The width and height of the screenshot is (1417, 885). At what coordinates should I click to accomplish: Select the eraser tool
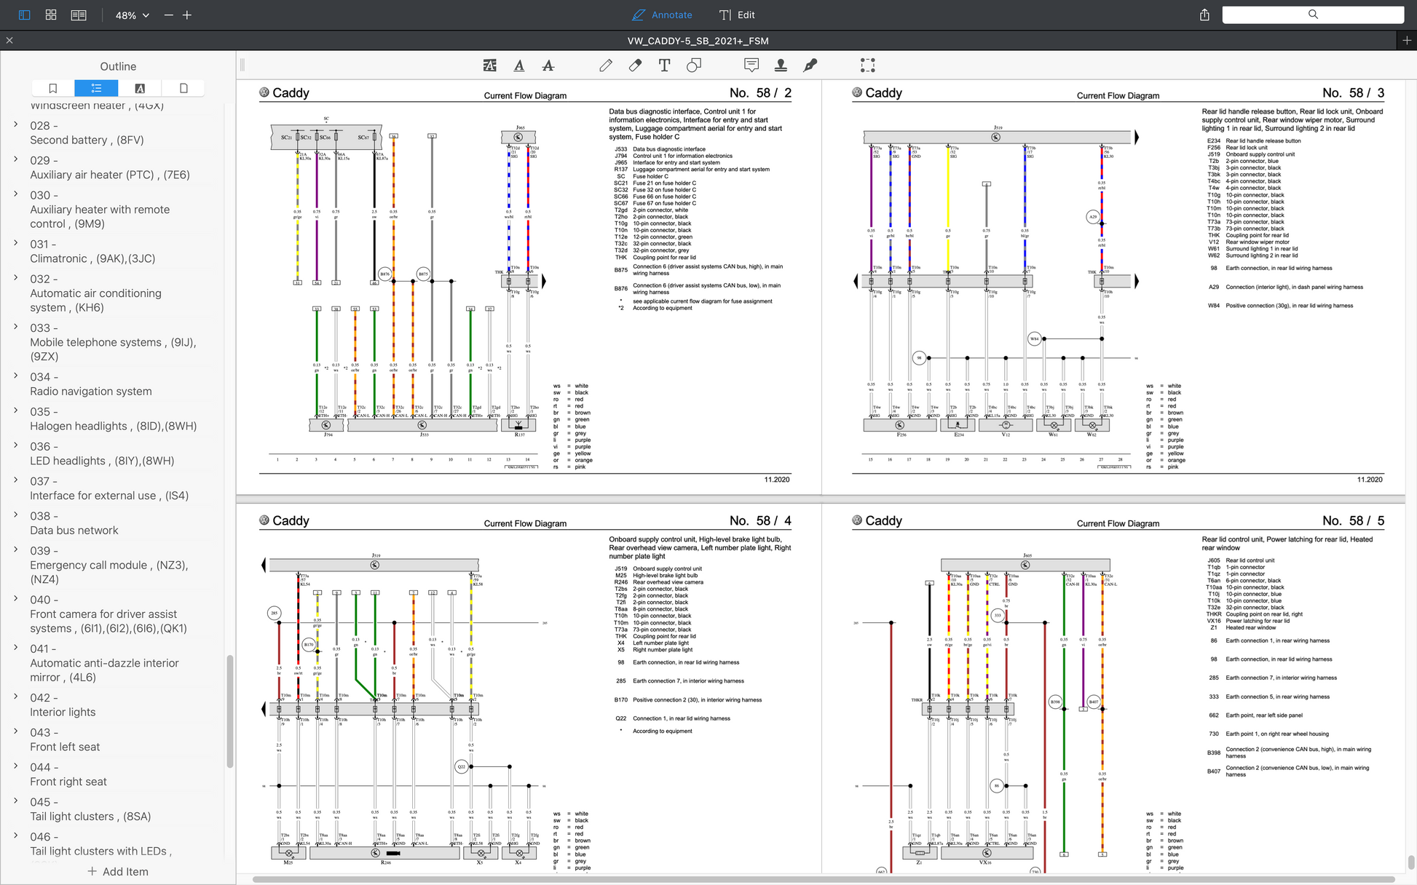pyautogui.click(x=635, y=66)
